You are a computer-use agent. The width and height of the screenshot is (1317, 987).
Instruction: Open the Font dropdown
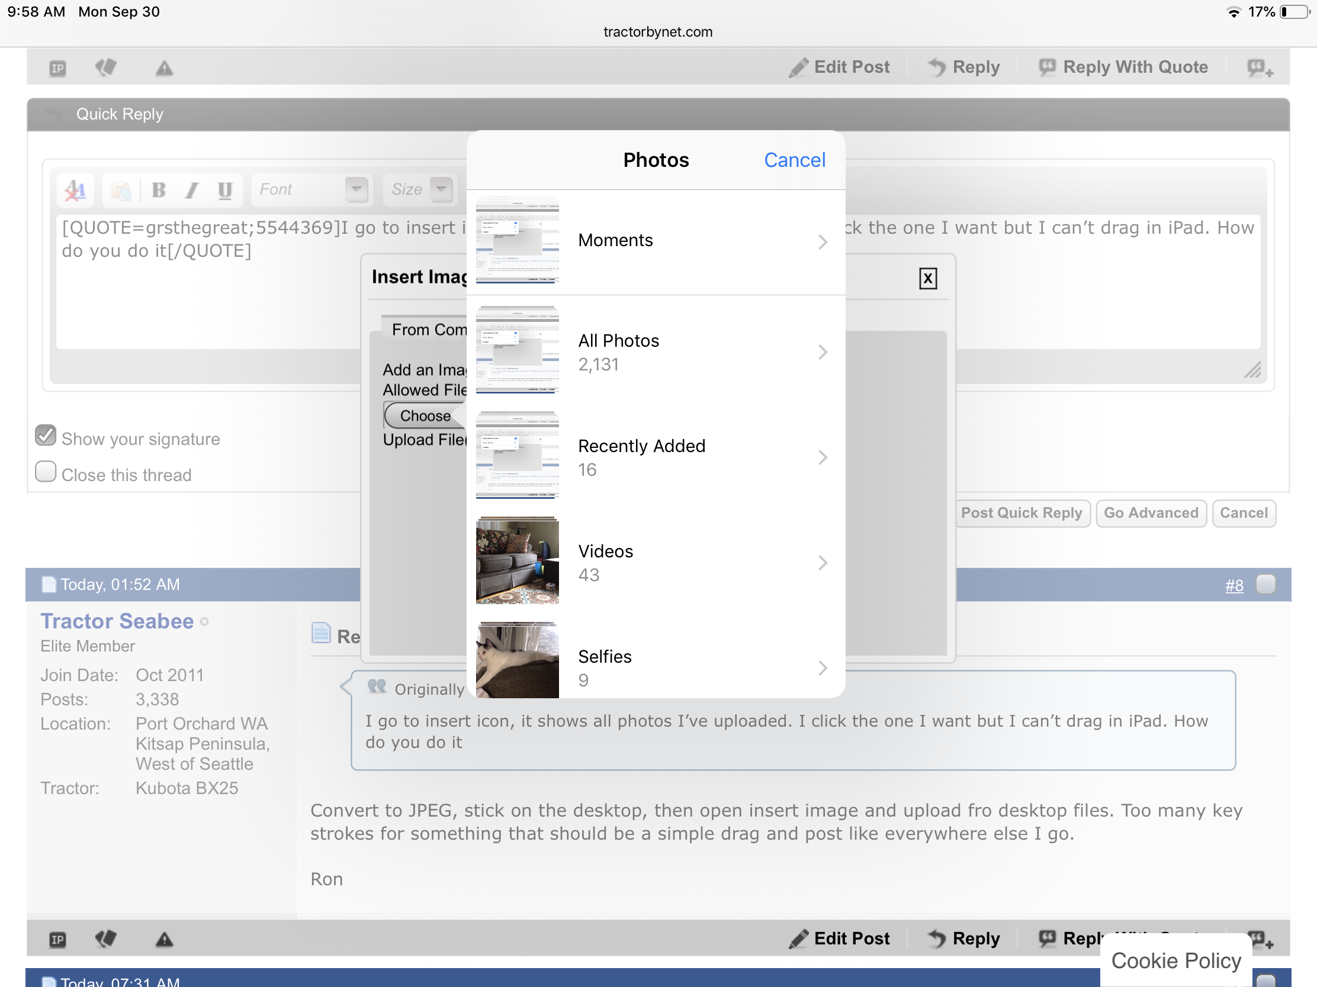[356, 189]
